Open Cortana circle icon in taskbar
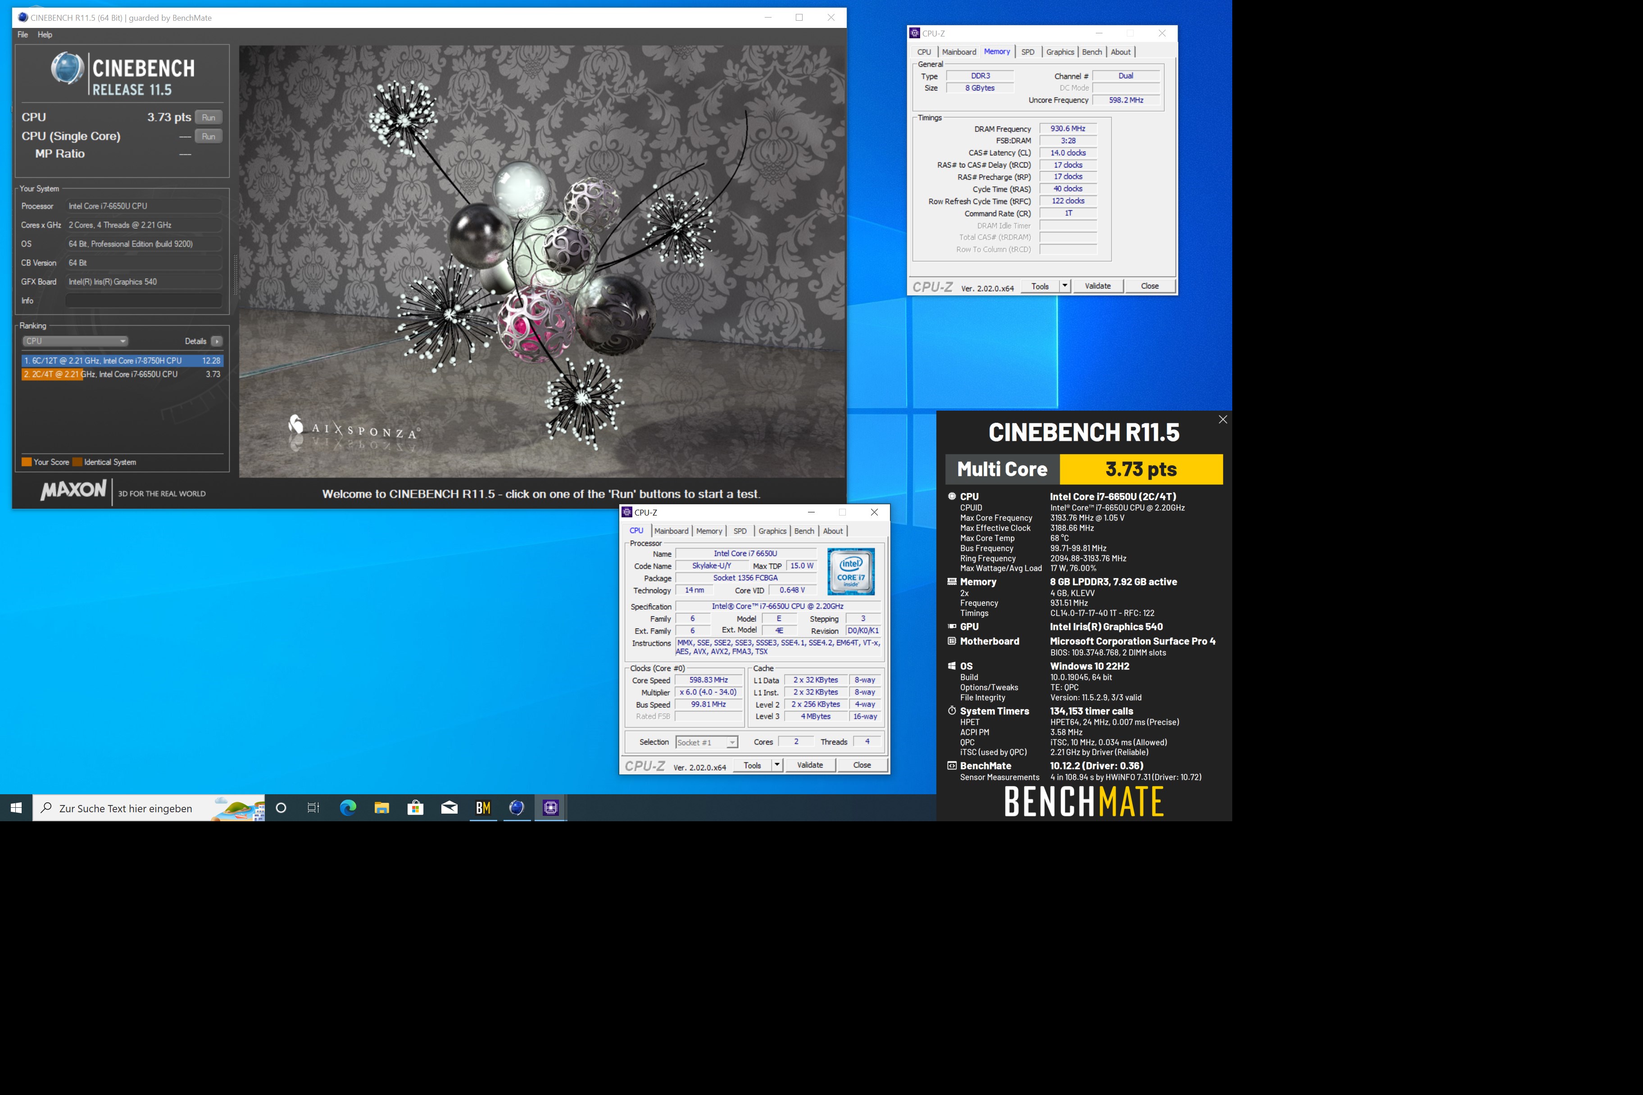The image size is (1643, 1095). pos(281,807)
